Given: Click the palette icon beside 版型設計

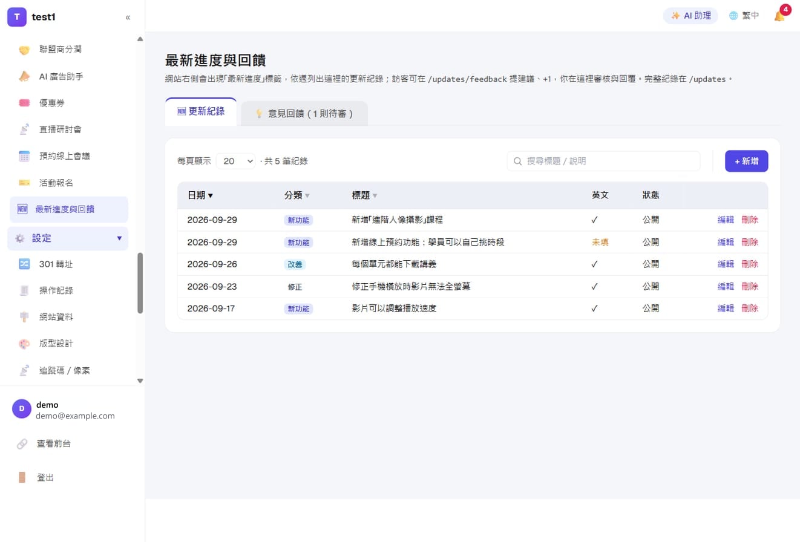Looking at the screenshot, I should [24, 344].
